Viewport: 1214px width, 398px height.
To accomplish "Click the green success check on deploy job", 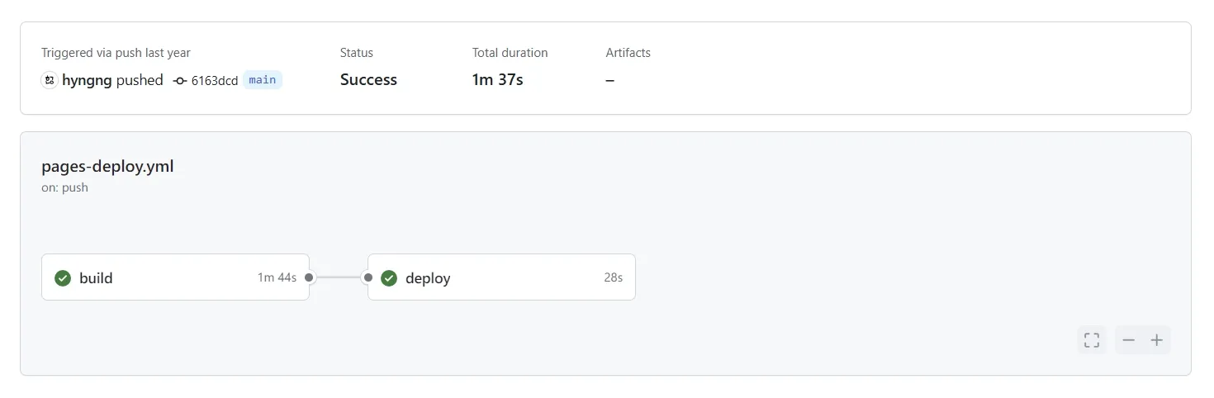I will [x=389, y=278].
